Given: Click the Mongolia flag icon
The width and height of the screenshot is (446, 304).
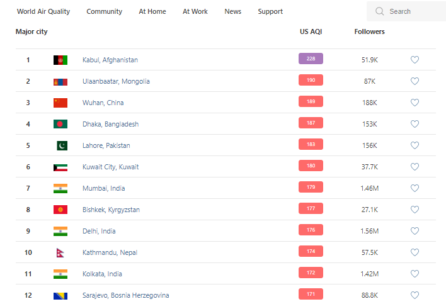Looking at the screenshot, I should click(x=60, y=81).
